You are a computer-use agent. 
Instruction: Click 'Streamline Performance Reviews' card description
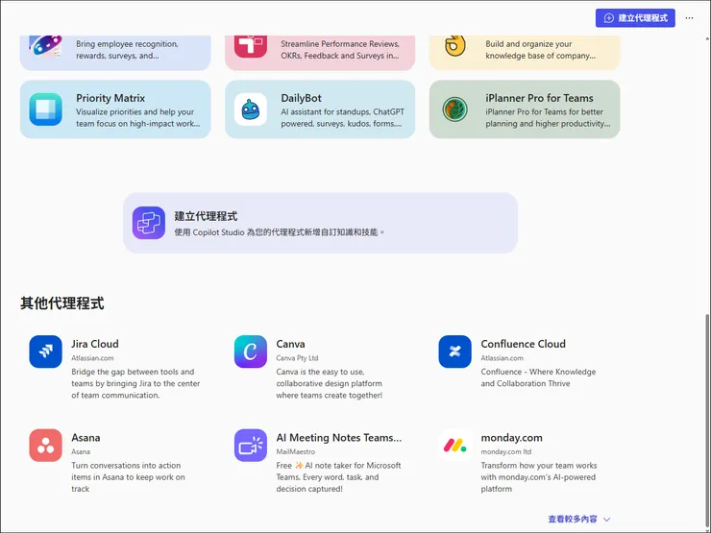pos(340,50)
